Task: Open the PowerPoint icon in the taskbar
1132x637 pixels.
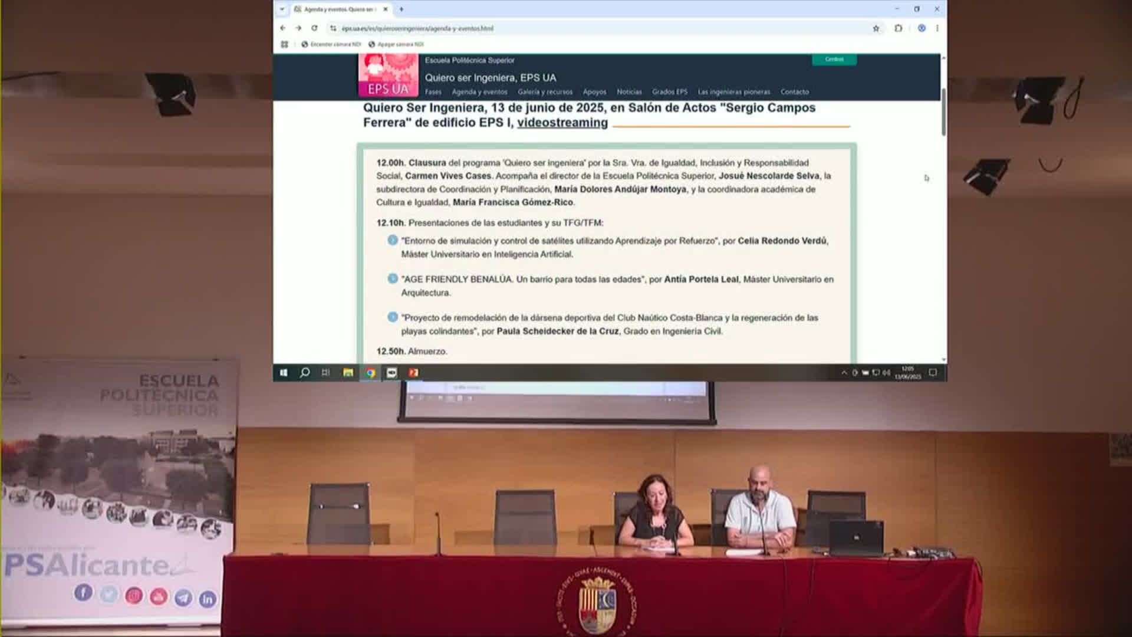Action: pyautogui.click(x=414, y=373)
